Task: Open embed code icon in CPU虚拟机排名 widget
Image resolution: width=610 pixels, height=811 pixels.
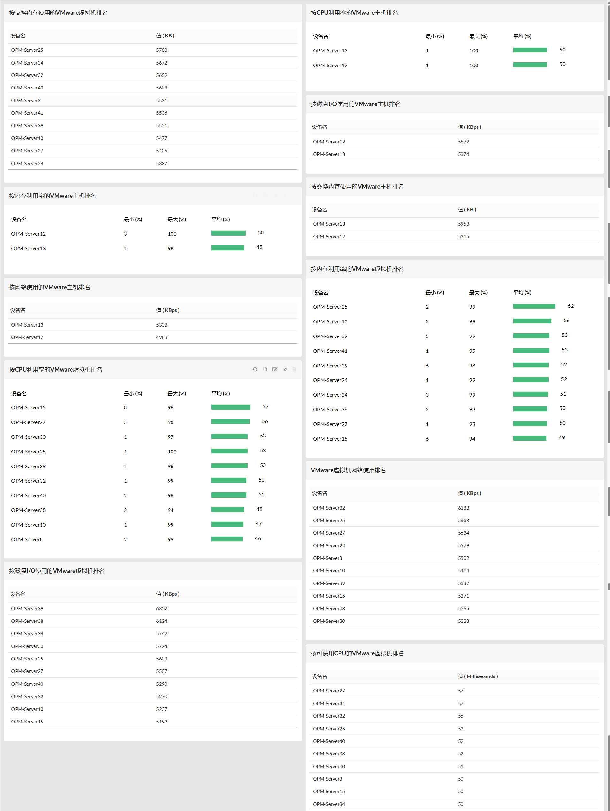Action: click(x=265, y=369)
